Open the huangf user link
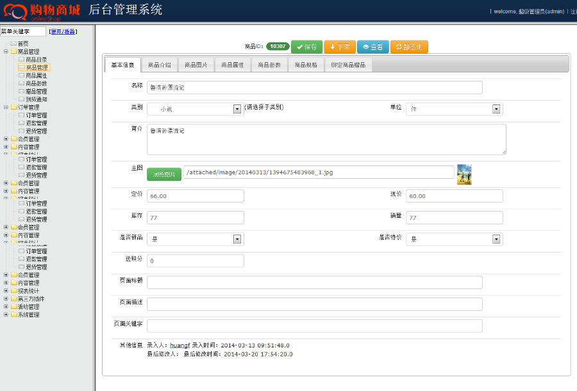Image resolution: width=577 pixels, height=391 pixels. point(180,345)
